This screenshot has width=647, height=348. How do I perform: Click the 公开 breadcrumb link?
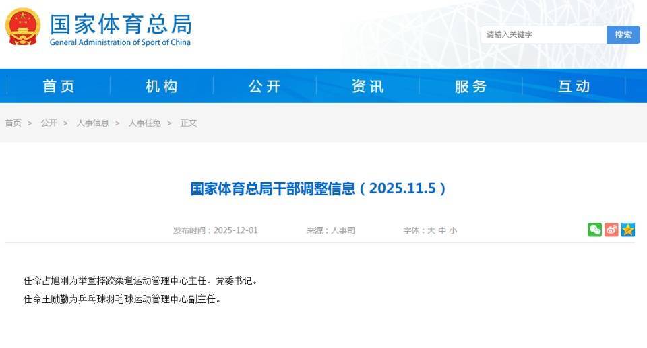49,123
